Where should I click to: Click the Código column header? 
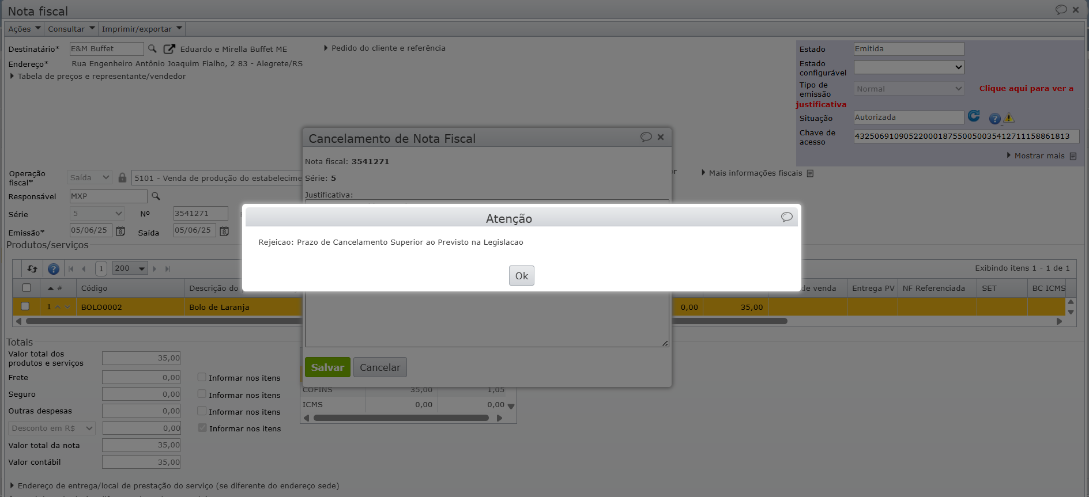130,288
